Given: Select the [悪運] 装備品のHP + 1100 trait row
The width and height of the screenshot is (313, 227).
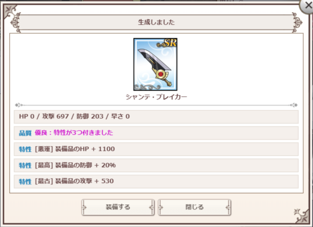Looking at the screenshot, I should pyautogui.click(x=156, y=149).
